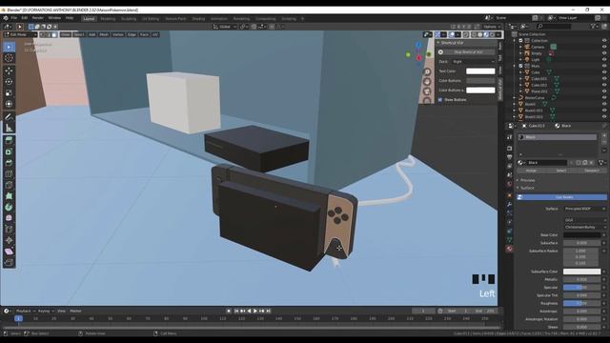Open viewport Options dropdown

(492, 27)
